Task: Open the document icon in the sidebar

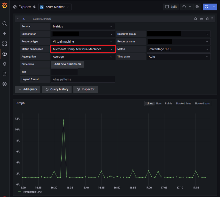Action: pyautogui.click(x=5, y=74)
